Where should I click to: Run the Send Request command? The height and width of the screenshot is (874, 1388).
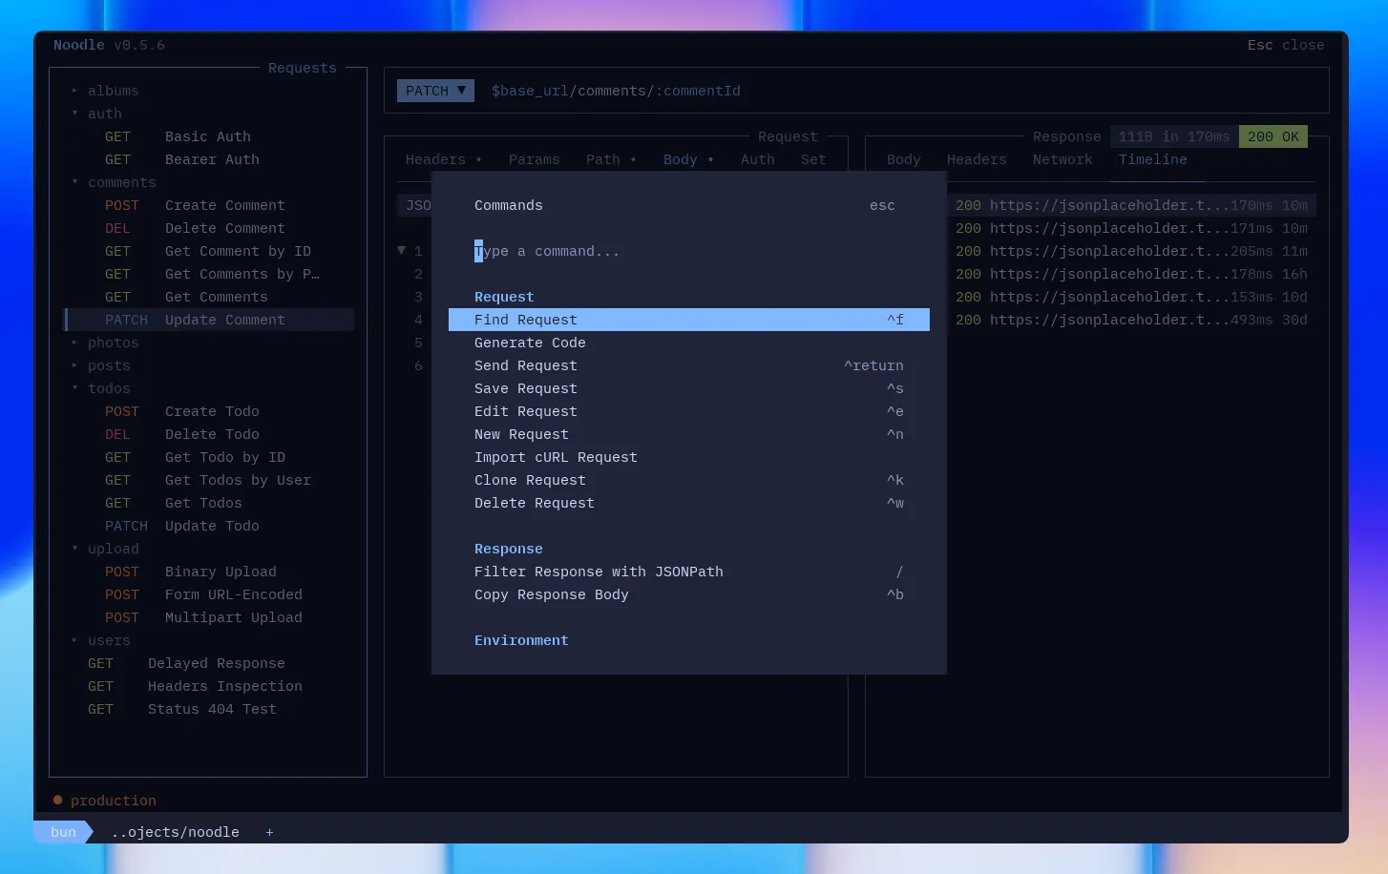689,365
